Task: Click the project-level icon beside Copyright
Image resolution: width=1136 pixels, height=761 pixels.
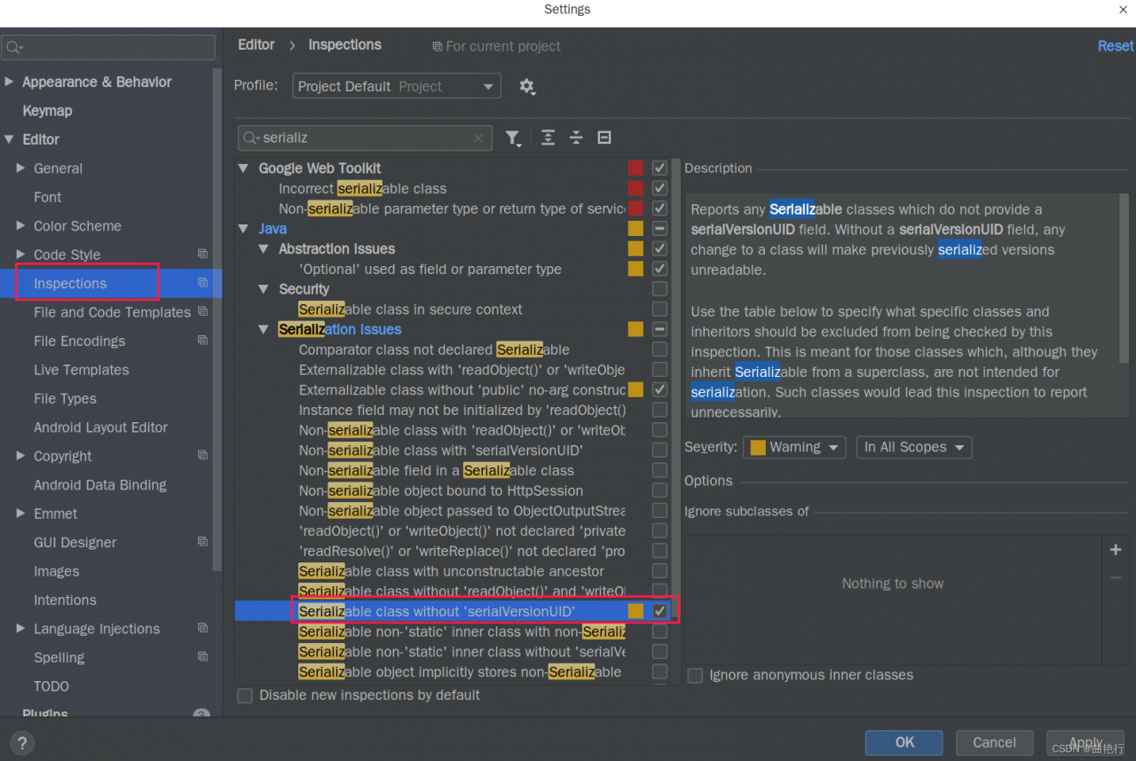Action: click(202, 456)
